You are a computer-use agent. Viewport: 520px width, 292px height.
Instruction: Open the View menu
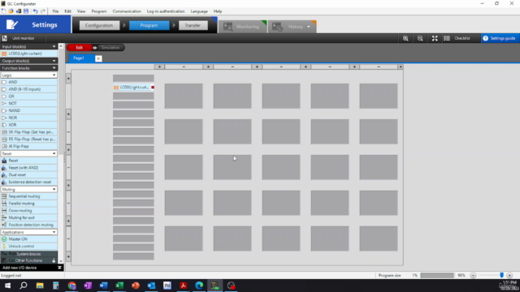pyautogui.click(x=81, y=11)
